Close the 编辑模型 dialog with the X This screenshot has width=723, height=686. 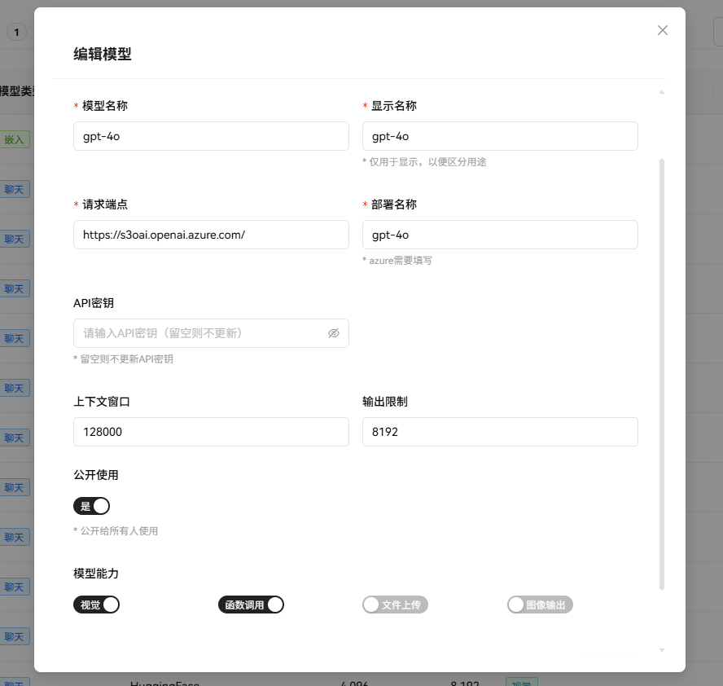click(x=662, y=30)
